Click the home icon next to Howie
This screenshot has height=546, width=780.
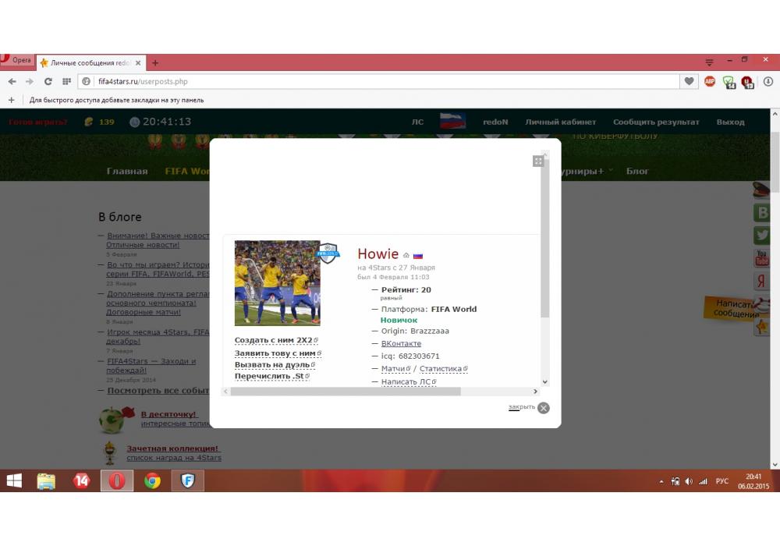coord(406,255)
